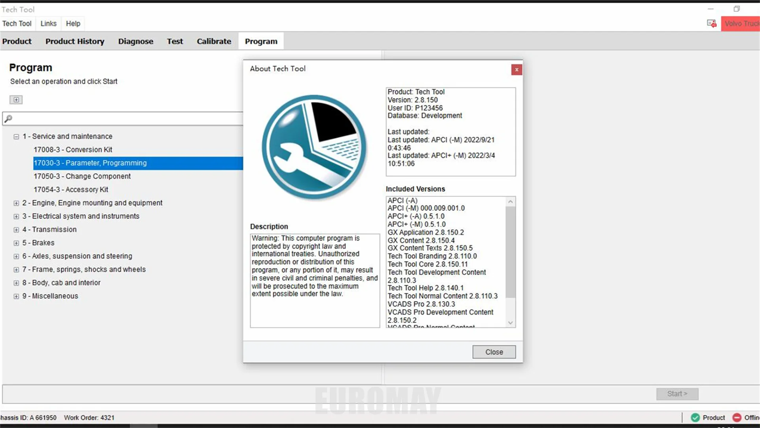The image size is (760, 428).
Task: Open the Help menu
Action: (73, 23)
